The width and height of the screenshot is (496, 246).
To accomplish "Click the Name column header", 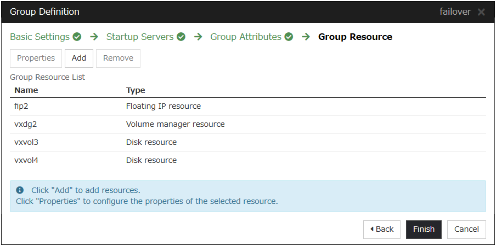I will [x=26, y=90].
